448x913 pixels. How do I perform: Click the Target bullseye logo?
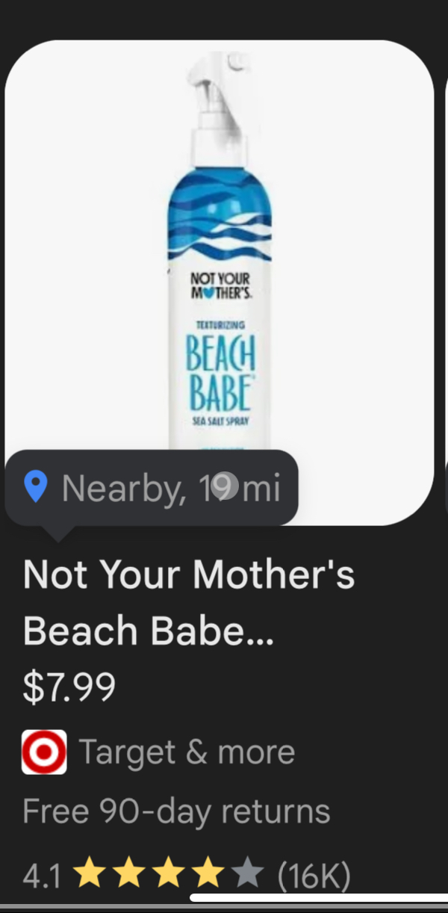click(x=44, y=752)
